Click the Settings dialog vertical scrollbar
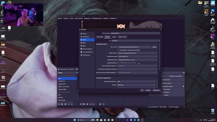This screenshot has height=122, width=217. [159, 57]
